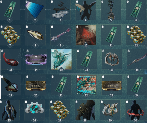
Task: Select the dark helmet reward in slot 19
Action: click(x=10, y=84)
